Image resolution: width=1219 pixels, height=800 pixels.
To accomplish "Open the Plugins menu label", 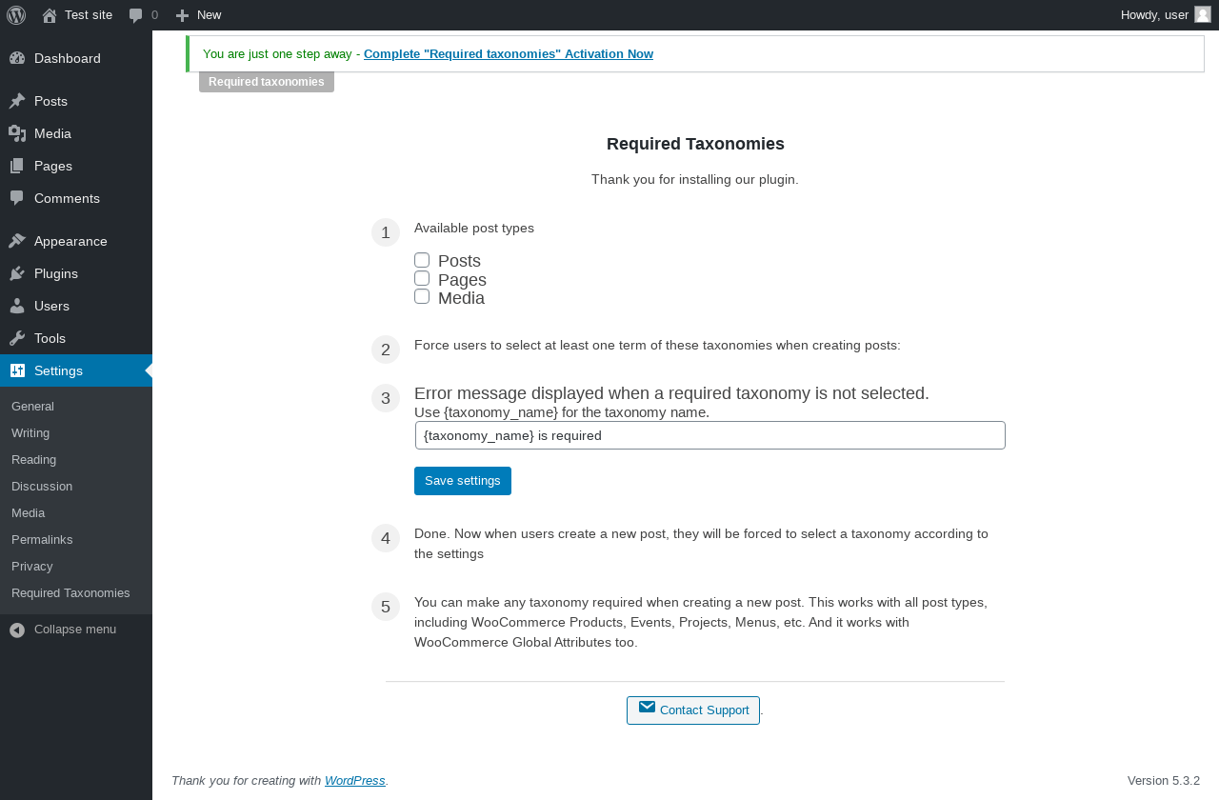I will pos(56,273).
